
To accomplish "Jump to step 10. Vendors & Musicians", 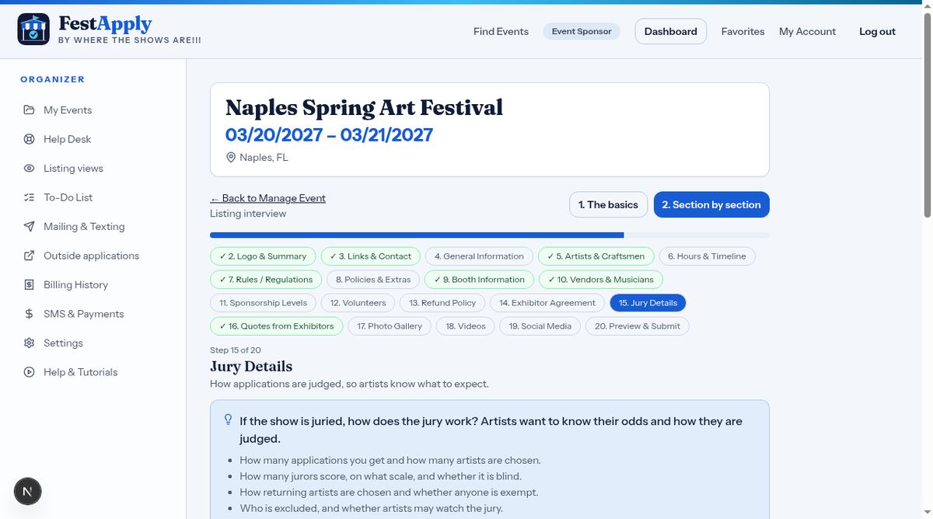I will click(600, 280).
